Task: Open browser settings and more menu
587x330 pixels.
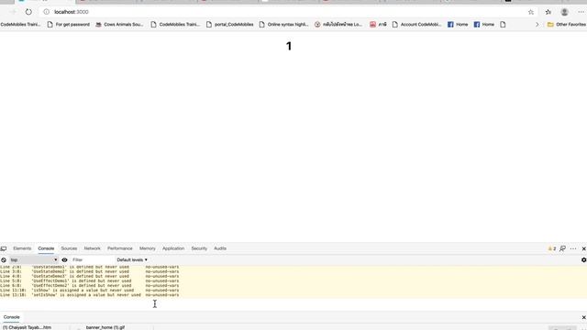Action: [581, 12]
